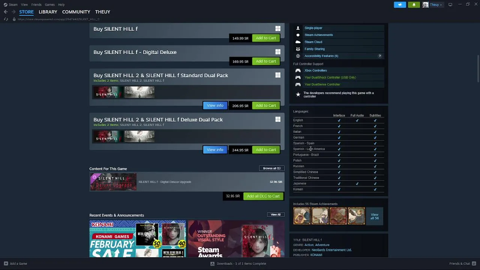The width and height of the screenshot is (480, 270).
Task: Open Steam Awards winner announcement image
Action: click(x=236, y=239)
